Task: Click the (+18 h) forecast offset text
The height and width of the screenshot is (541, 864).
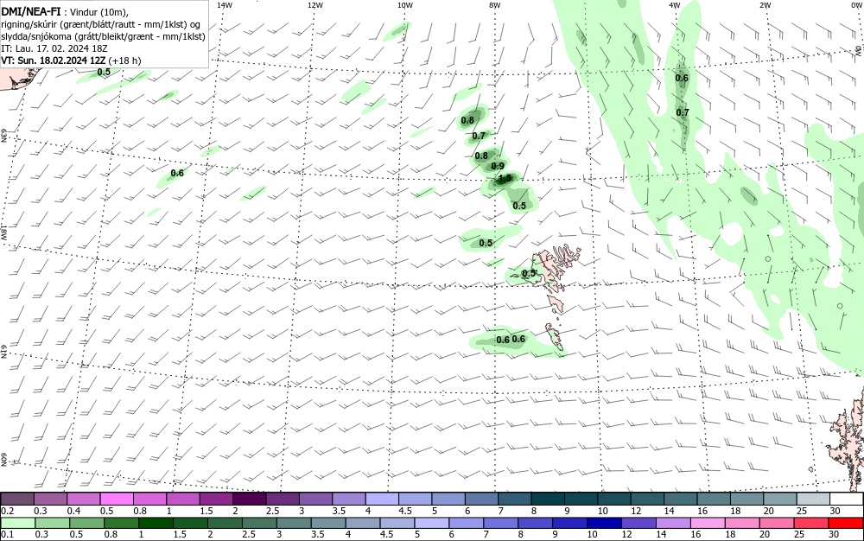Action: click(124, 60)
